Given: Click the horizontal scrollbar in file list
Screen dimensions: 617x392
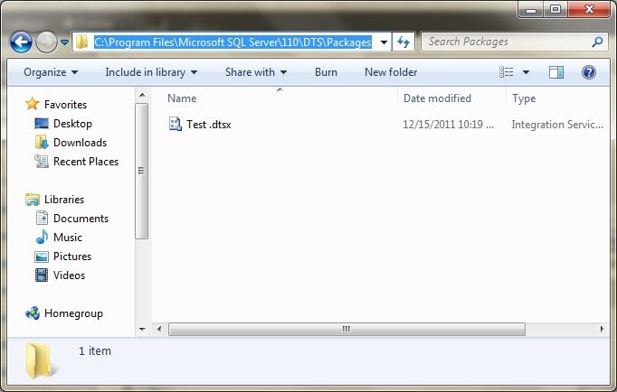Looking at the screenshot, I should click(x=347, y=330).
